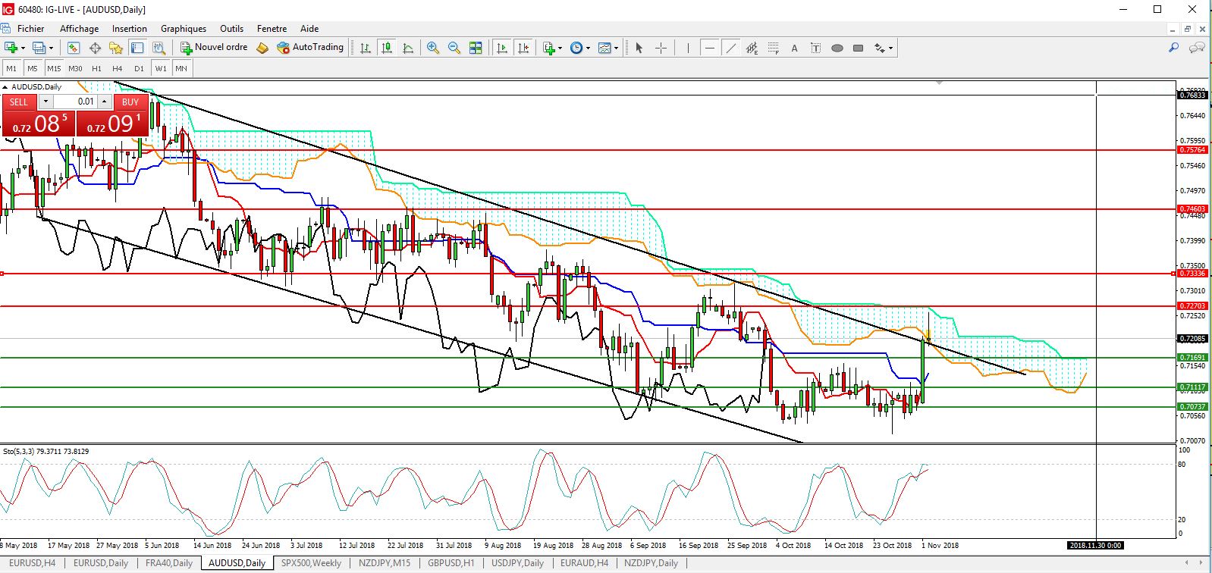The height and width of the screenshot is (573, 1212).
Task: Click the templates icon
Action: click(x=604, y=48)
